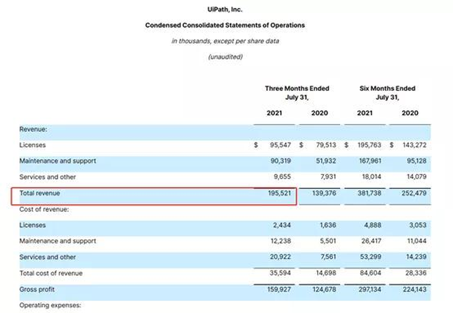Select Total revenue value 381,738
The image size is (453, 313).
(369, 193)
